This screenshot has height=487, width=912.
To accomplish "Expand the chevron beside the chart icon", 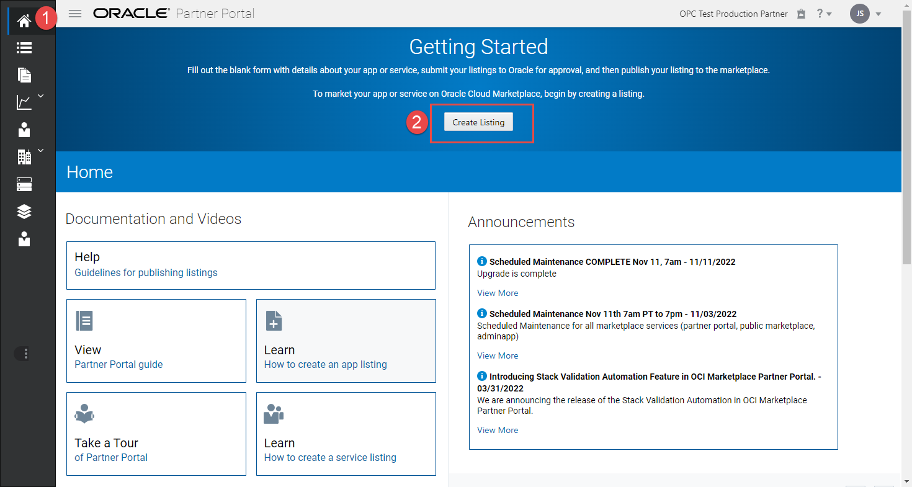I will (41, 96).
